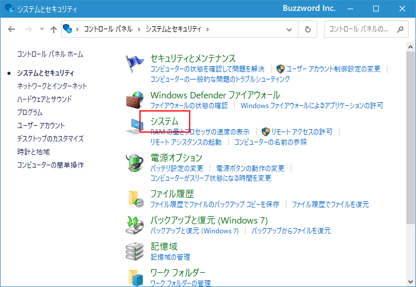Viewport: 416px width, 287px height.
Task: Open ユーザー アカウント category in sidebar
Action: 41,126
